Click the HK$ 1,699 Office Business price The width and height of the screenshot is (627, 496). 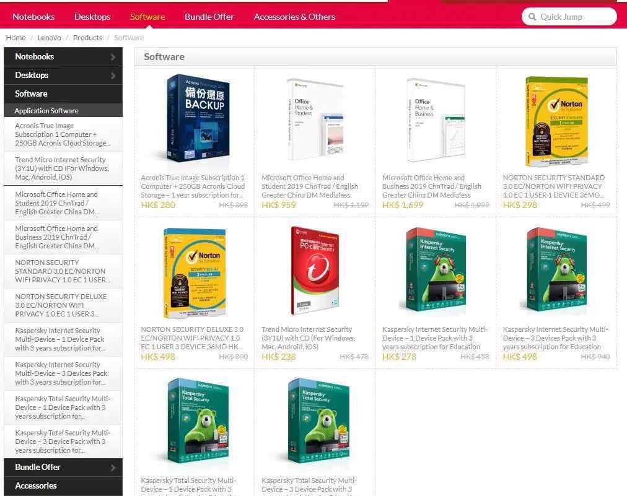tap(403, 205)
